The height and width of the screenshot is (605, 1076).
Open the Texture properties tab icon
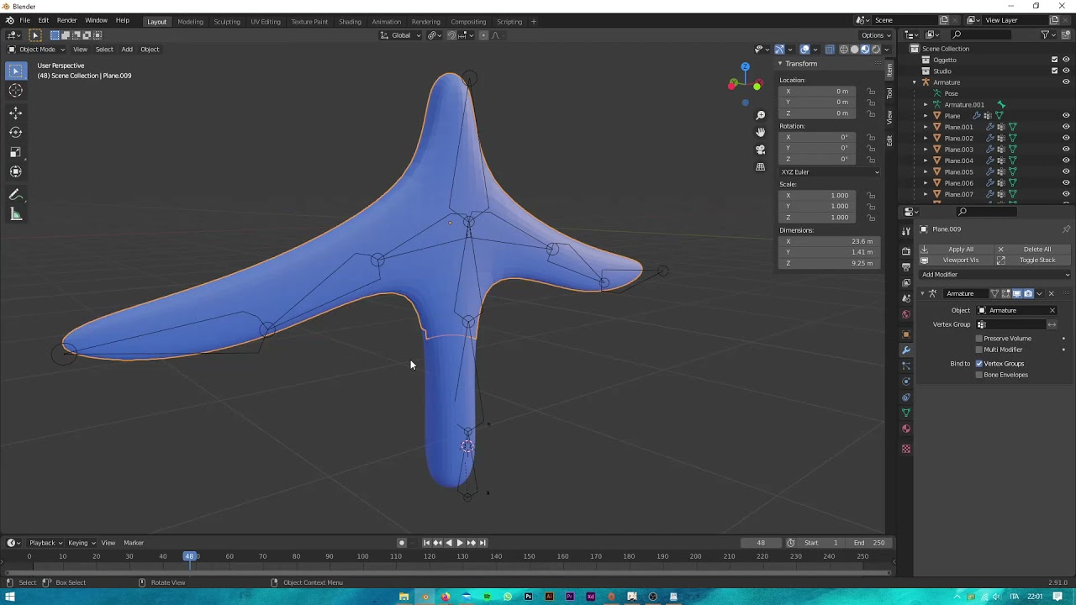(x=906, y=449)
